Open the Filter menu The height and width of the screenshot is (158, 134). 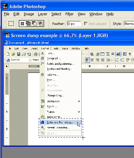69,14
